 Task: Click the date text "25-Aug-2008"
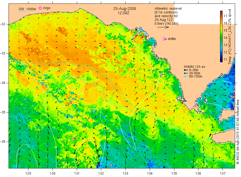[x=125, y=9]
